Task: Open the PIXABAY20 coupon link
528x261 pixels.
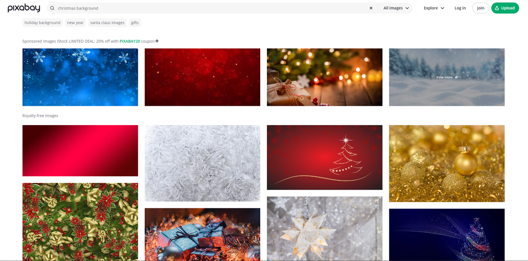Action: coord(130,41)
